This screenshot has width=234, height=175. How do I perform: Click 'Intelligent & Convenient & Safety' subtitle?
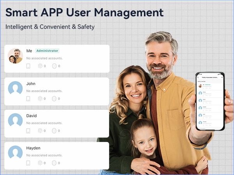pyautogui.click(x=50, y=27)
